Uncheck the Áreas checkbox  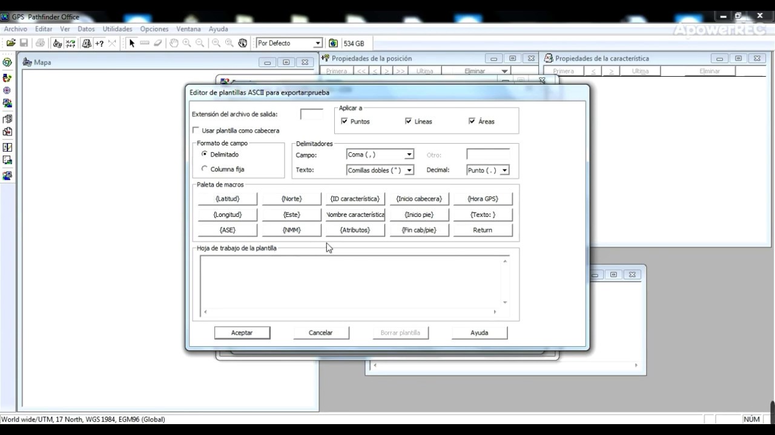point(472,121)
